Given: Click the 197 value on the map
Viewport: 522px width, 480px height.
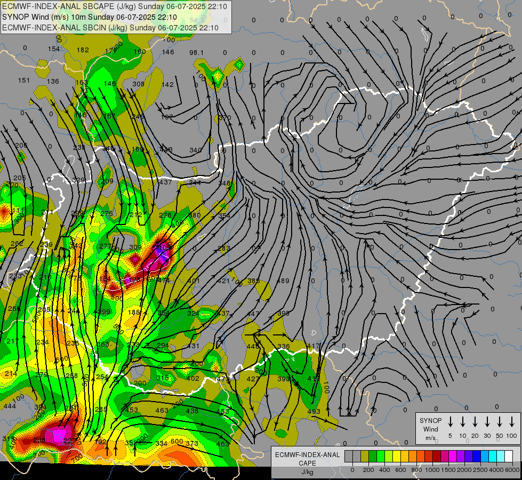Looking at the screenshot, I should click(167, 117).
